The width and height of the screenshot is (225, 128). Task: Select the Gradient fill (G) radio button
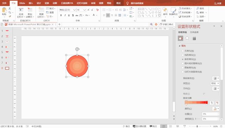pos(183,59)
